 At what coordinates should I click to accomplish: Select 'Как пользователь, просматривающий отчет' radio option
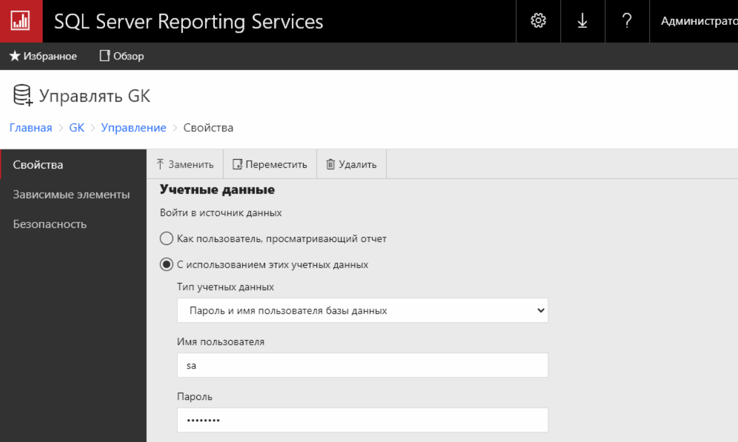pos(167,239)
